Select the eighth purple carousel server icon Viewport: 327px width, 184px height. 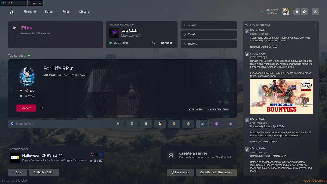217,124
